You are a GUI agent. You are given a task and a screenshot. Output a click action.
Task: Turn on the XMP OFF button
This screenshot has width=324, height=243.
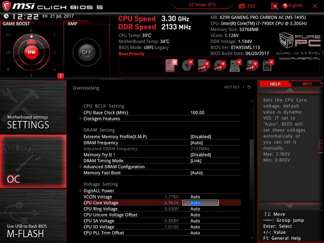point(87,52)
